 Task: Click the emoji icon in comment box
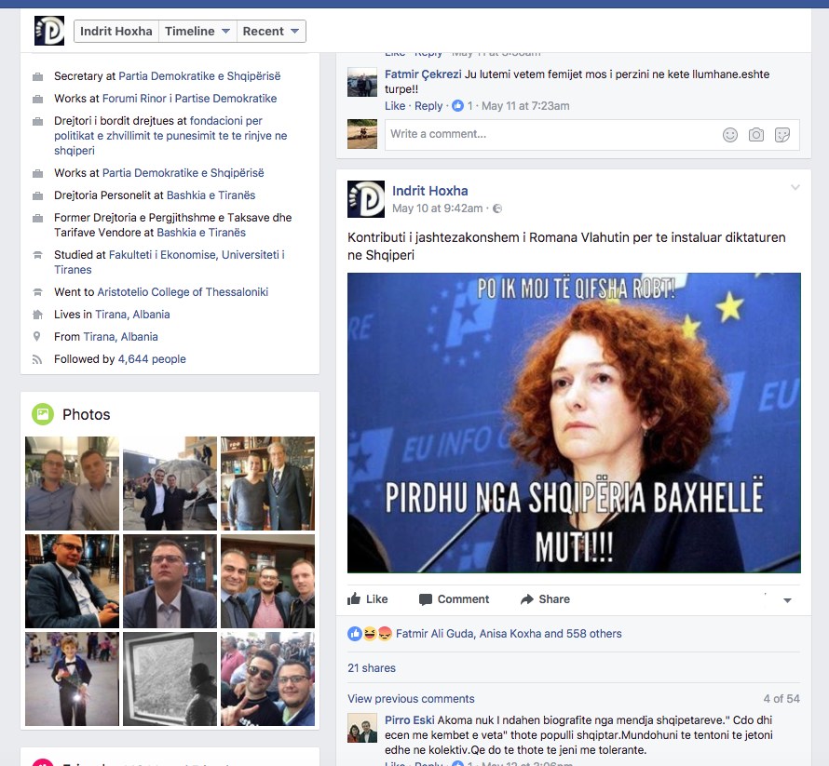pyautogui.click(x=730, y=135)
